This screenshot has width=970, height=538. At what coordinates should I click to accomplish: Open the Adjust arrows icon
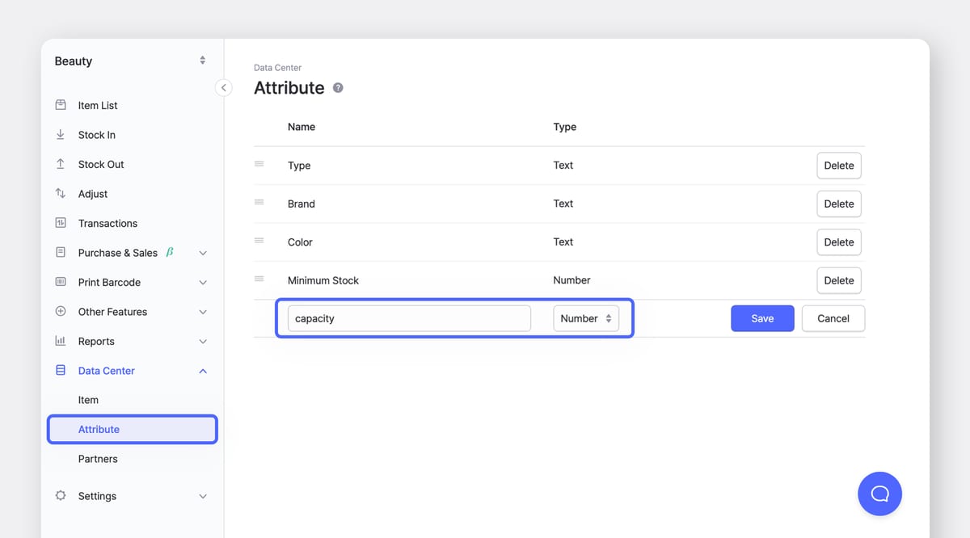[x=61, y=193]
